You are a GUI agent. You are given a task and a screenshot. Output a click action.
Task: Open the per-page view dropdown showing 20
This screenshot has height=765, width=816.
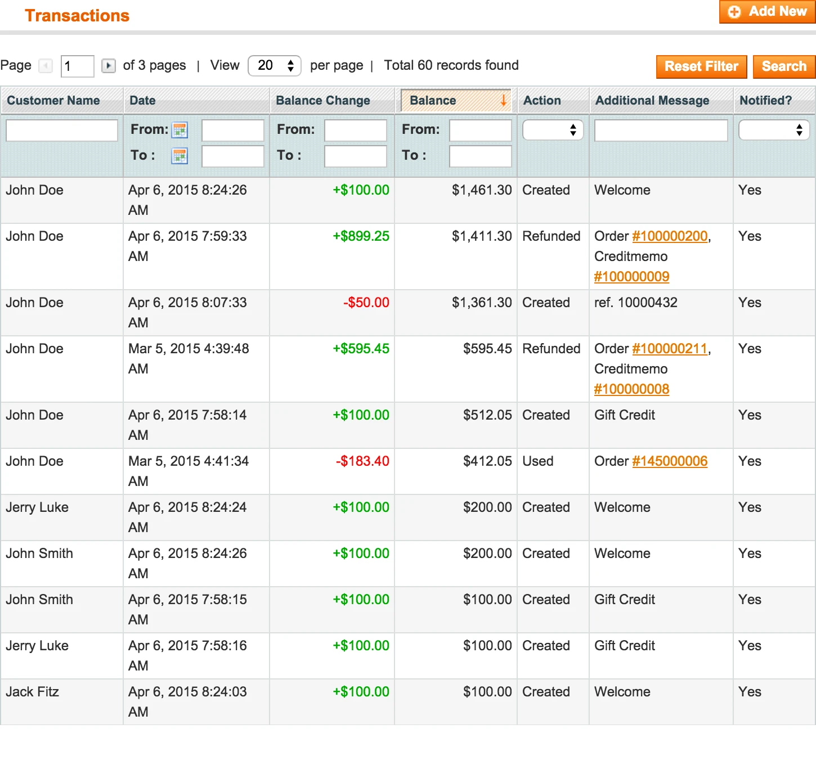coord(275,65)
